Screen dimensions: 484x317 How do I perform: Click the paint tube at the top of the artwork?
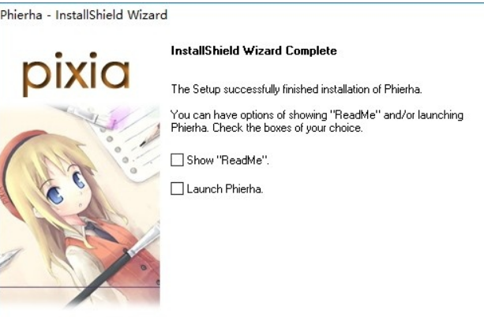[x=85, y=113]
